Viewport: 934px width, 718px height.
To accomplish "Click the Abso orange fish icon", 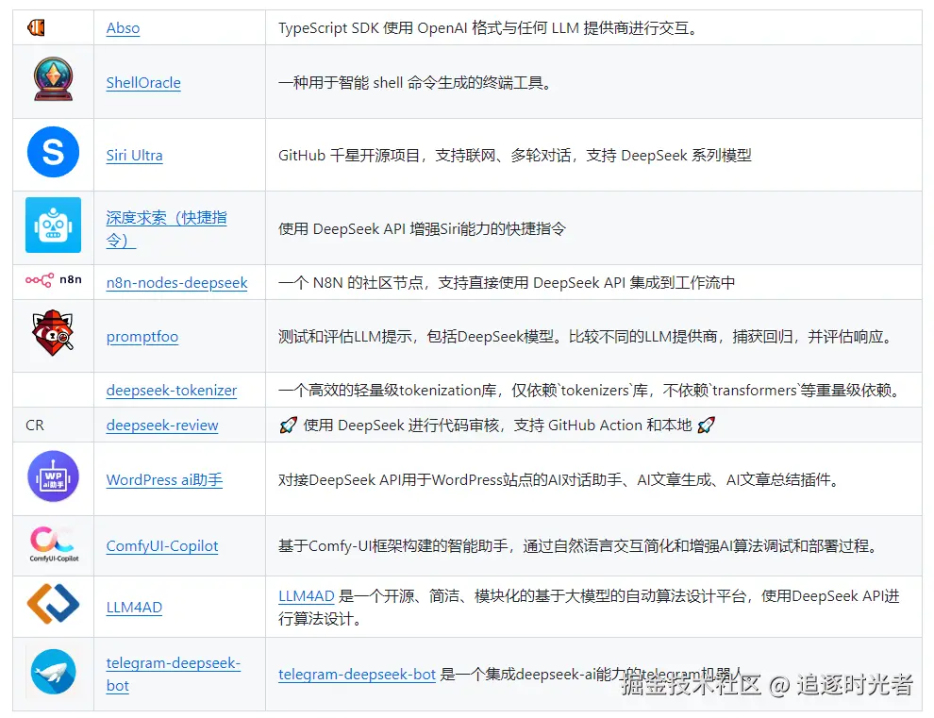I will pyautogui.click(x=37, y=27).
